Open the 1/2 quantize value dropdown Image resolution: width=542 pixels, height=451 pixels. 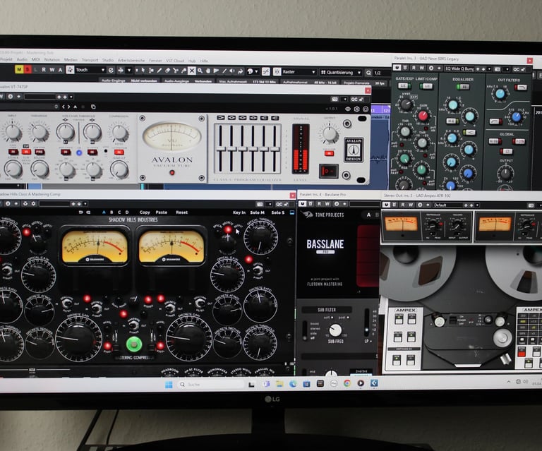coord(382,73)
